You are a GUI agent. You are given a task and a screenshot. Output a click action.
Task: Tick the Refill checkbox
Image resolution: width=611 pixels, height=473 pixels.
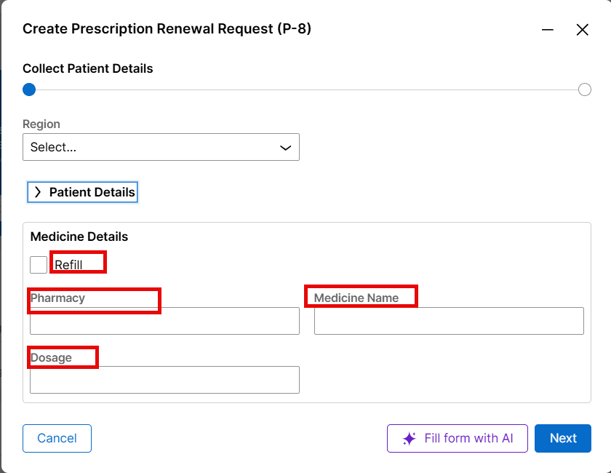(39, 265)
